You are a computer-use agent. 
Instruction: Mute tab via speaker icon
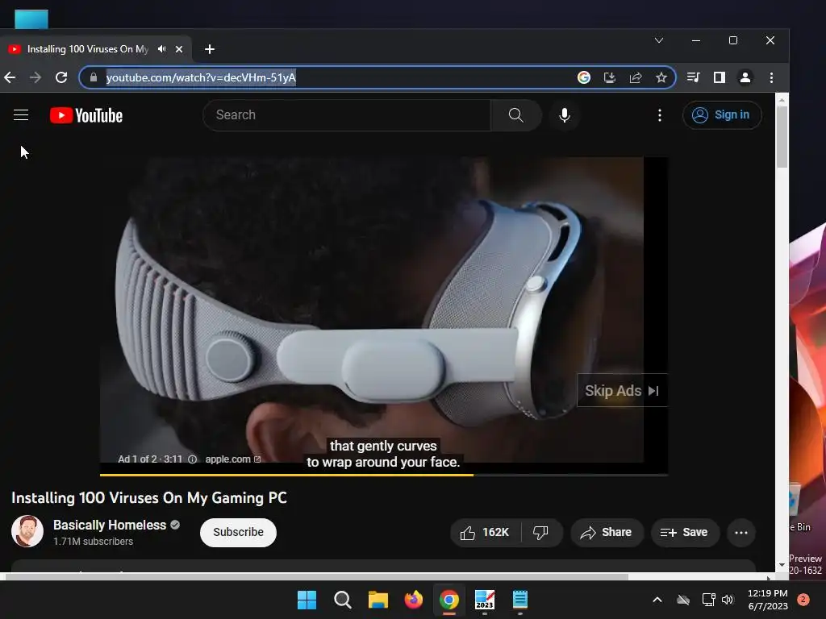(162, 49)
